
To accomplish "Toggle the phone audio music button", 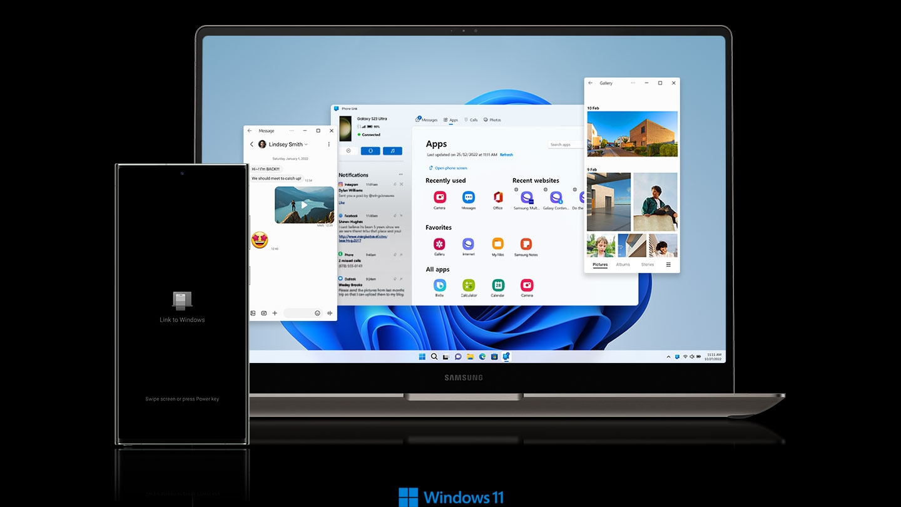I will pyautogui.click(x=392, y=151).
